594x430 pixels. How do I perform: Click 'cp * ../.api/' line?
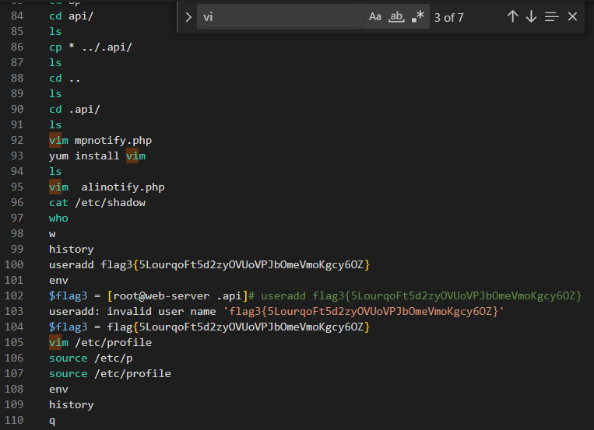point(90,47)
